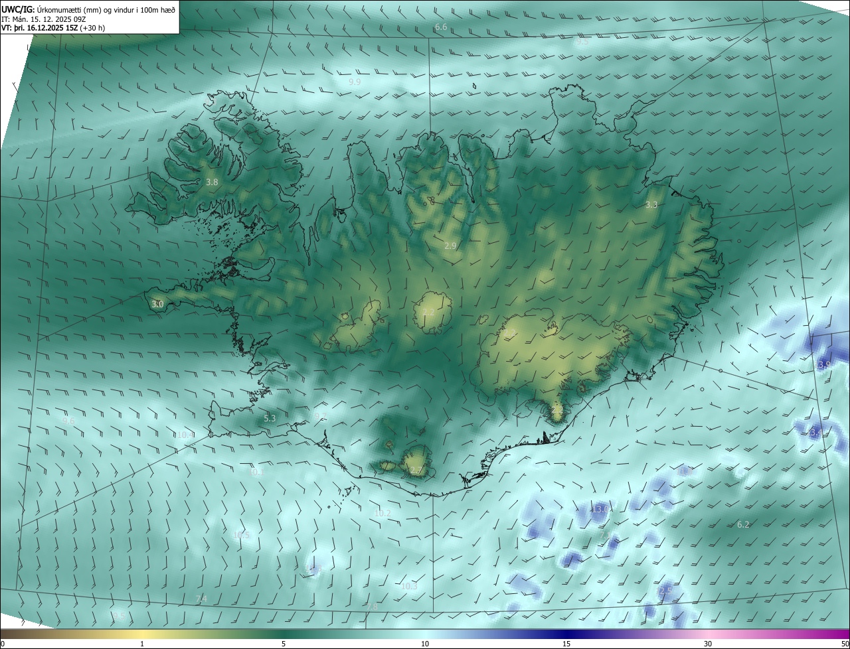Click the "3.8" value in the Westfjords

212,182
